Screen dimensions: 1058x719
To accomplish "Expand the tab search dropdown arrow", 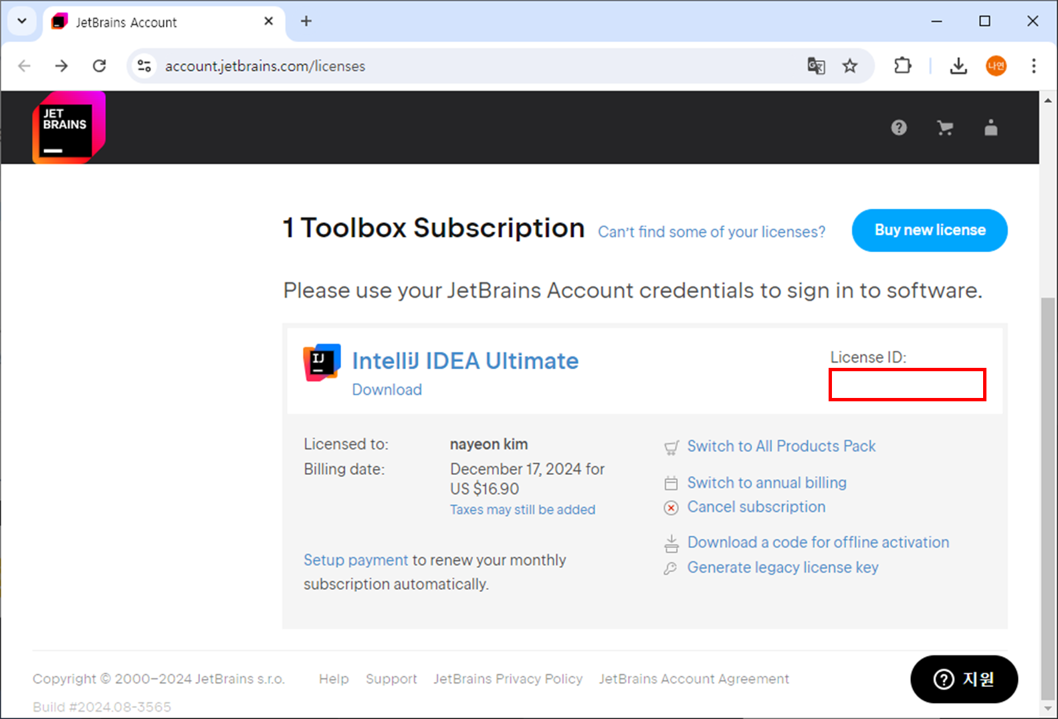I will click(22, 21).
